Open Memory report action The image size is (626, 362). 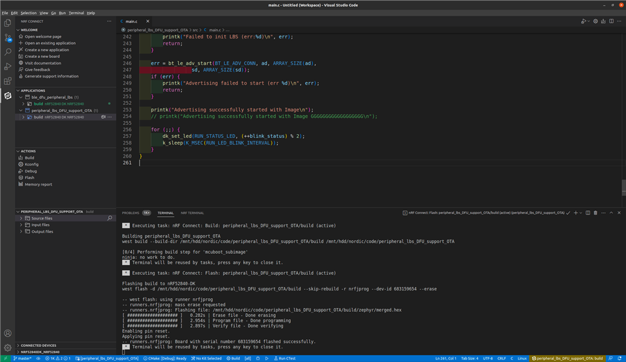(38, 185)
